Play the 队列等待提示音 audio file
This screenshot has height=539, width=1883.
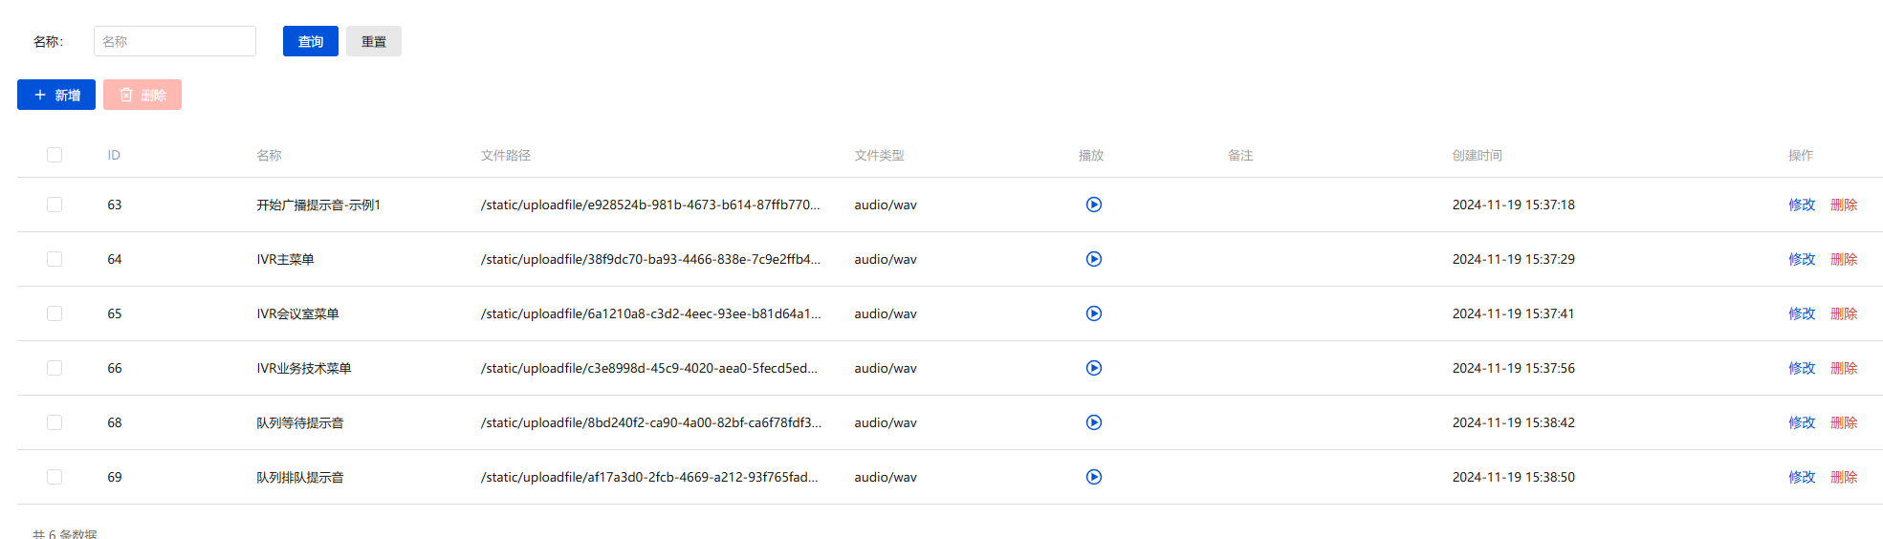coord(1093,422)
